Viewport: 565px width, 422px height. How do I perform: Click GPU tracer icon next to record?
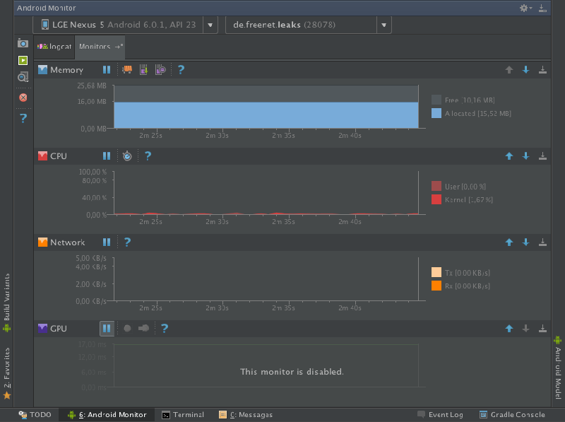[144, 328]
